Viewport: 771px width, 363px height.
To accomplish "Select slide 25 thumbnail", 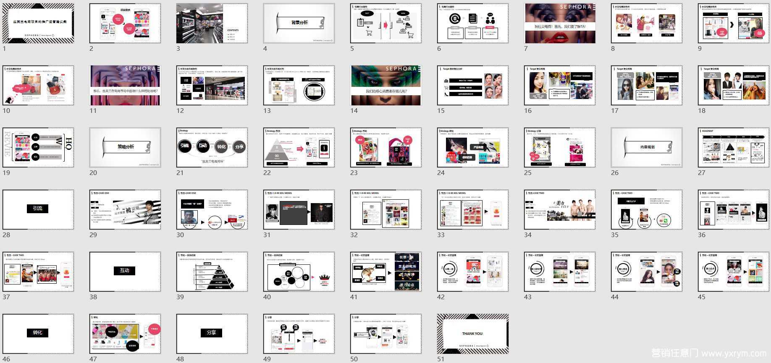I will click(560, 147).
